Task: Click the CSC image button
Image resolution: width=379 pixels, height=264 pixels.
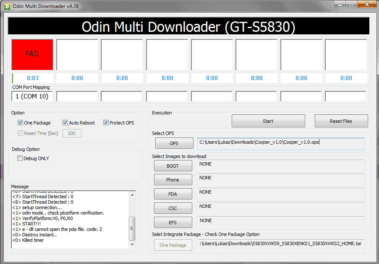Action: pos(173,208)
